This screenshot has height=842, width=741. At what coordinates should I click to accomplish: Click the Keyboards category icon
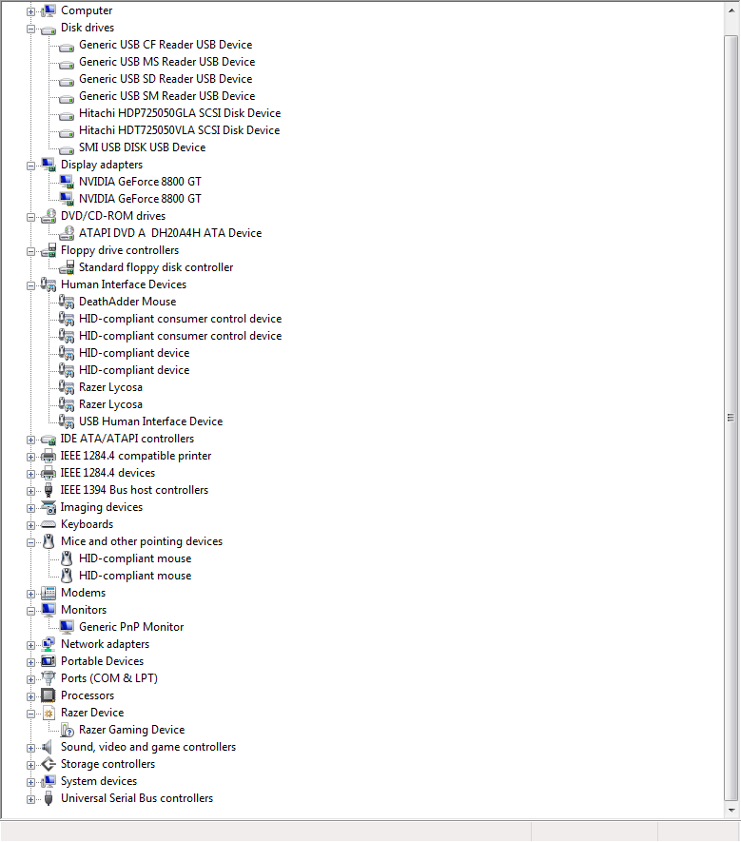(49, 524)
